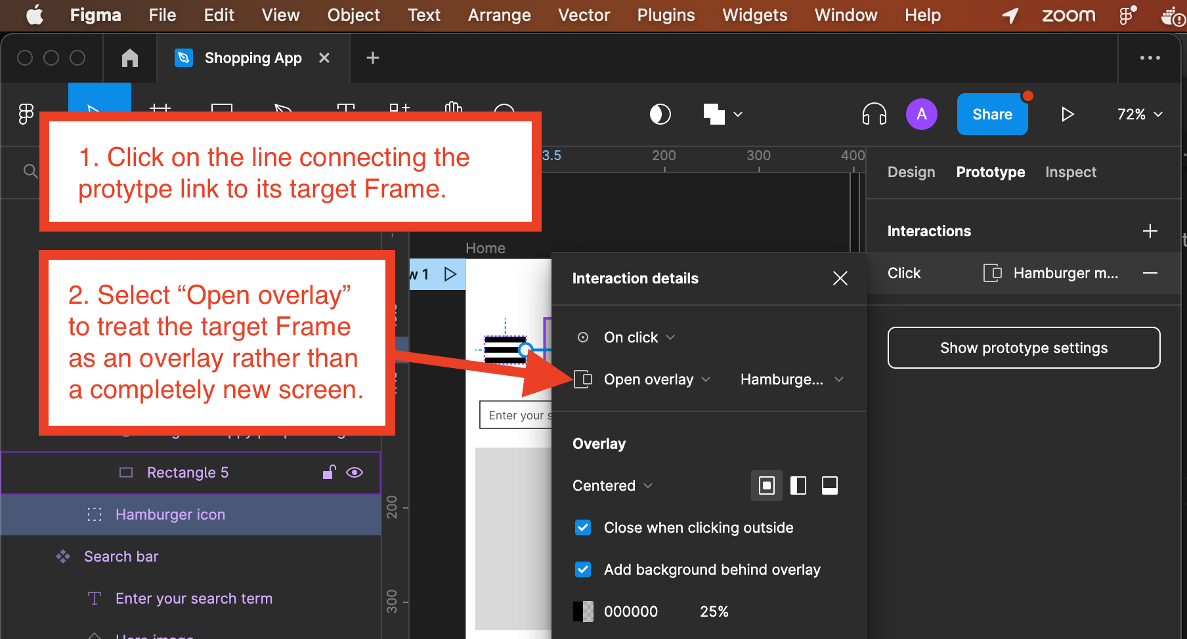Click the blue Share button
1187x639 pixels.
pyautogui.click(x=992, y=114)
